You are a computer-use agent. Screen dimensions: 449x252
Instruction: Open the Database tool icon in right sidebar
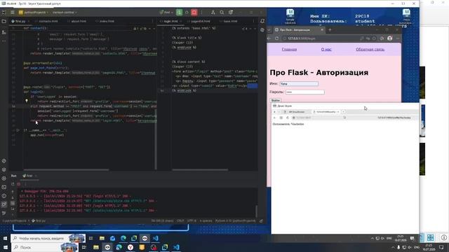pyautogui.click(x=262, y=30)
